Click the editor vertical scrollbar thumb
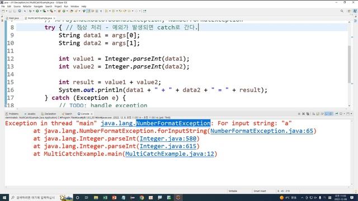 pos(349,64)
